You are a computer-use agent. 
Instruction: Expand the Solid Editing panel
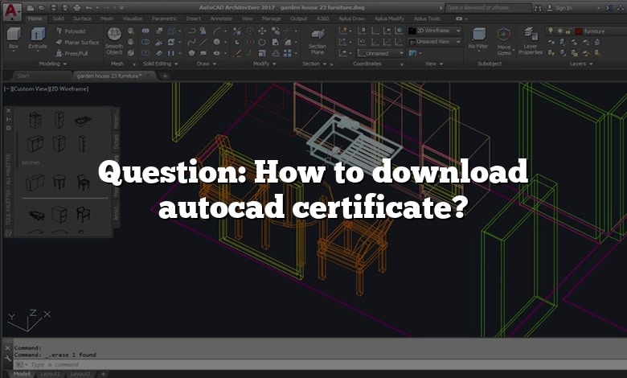(x=160, y=64)
